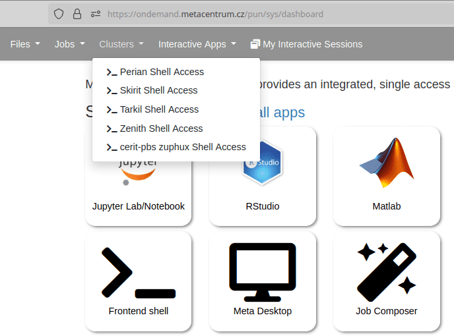The width and height of the screenshot is (454, 336).
Task: Click the shield icon in address bar
Action: [59, 13]
